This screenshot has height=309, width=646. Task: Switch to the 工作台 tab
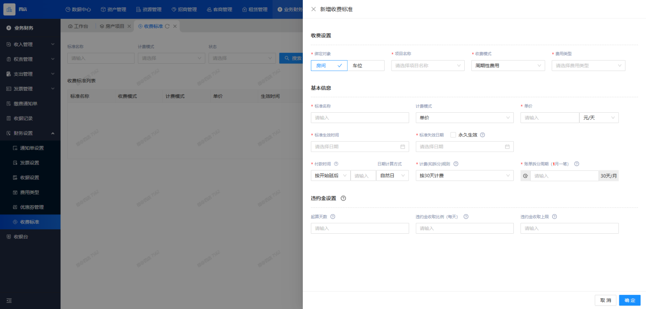[78, 26]
